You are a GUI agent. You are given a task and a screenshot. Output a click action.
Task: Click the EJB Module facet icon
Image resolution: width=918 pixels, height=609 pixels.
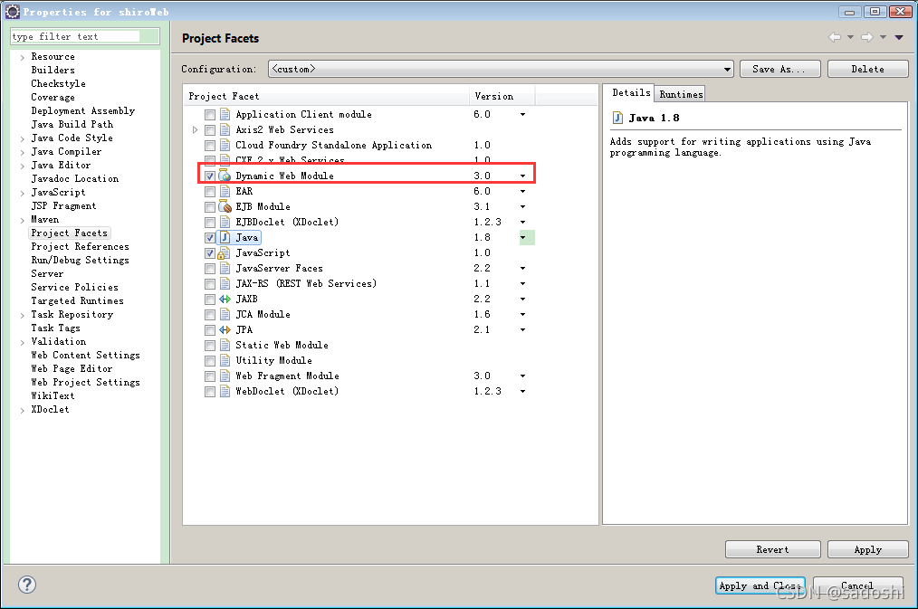pyautogui.click(x=225, y=206)
